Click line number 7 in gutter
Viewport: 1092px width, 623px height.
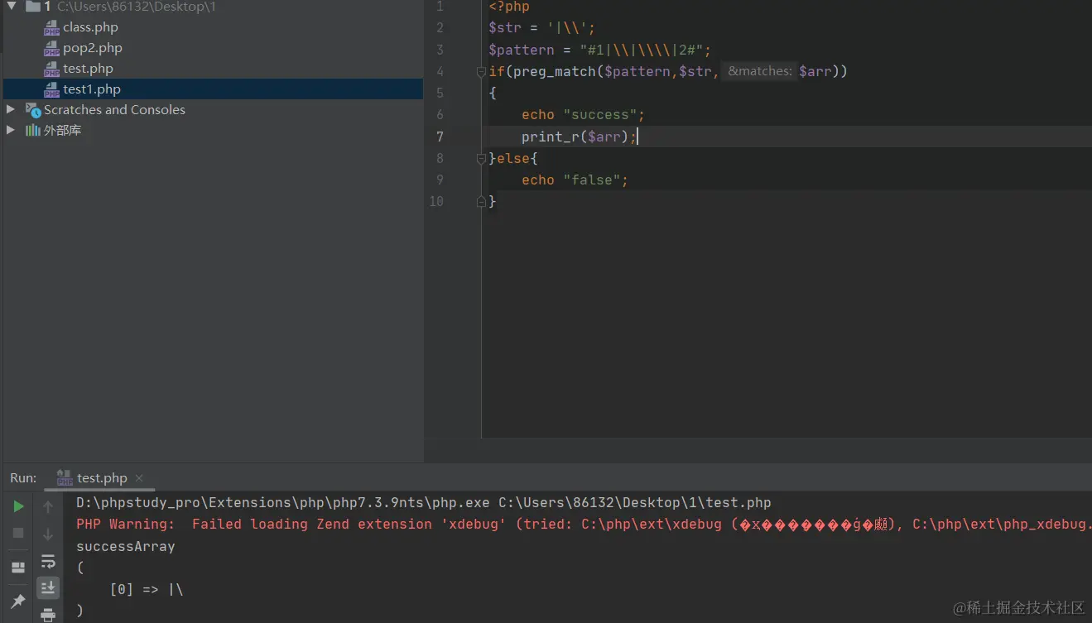[440, 137]
